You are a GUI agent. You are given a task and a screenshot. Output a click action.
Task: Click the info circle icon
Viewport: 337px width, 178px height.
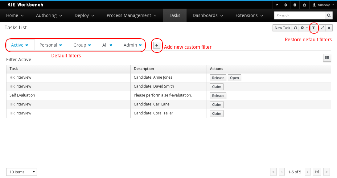tap(295, 5)
